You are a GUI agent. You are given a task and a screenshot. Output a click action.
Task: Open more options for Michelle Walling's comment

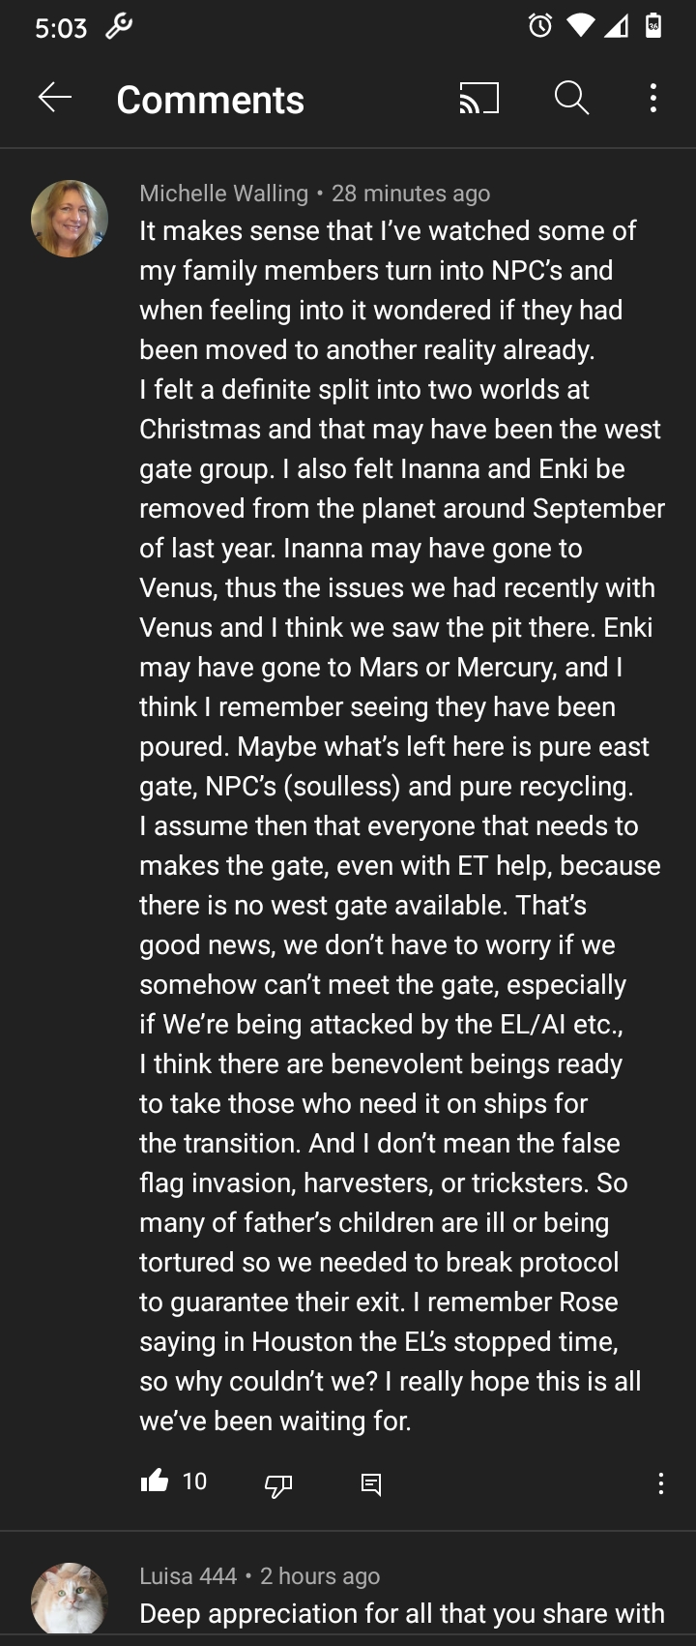point(660,1483)
